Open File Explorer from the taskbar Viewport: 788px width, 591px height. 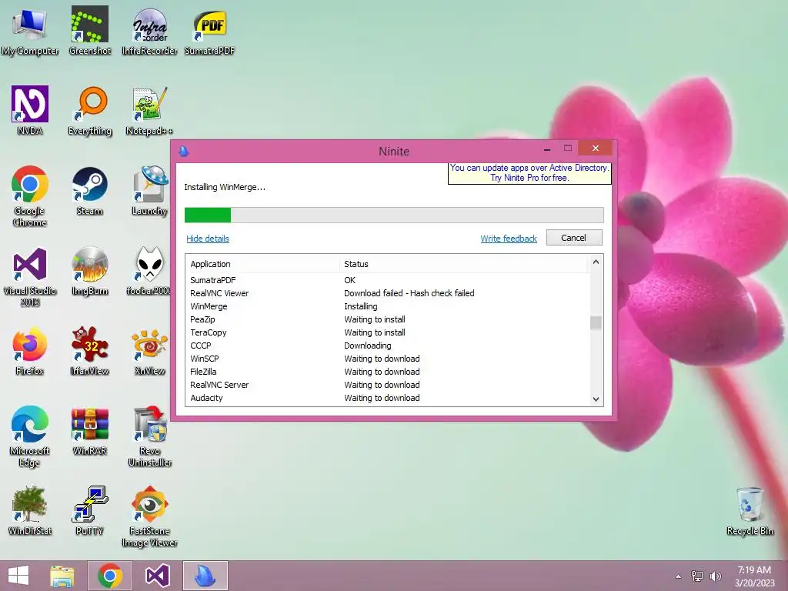[x=62, y=576]
